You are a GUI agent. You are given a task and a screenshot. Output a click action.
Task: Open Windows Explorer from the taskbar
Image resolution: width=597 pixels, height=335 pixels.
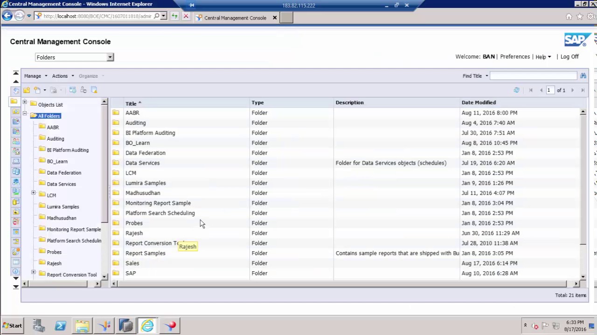[82, 326]
